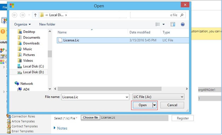Sort by Name column header
Viewport: 222px width, 135px height.
pos(62,32)
